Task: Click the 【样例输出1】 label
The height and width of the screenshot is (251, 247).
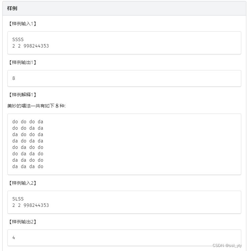Action: [x=23, y=62]
